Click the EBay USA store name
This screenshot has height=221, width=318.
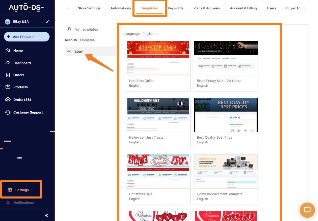pos(21,22)
